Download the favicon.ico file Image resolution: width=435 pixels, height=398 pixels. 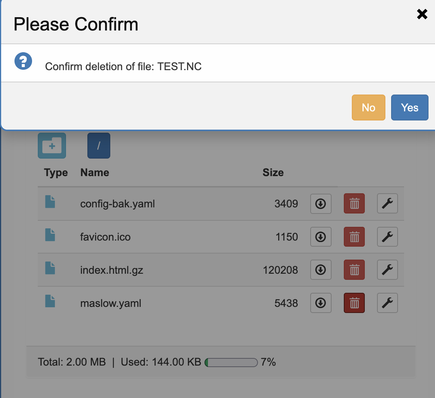point(321,237)
